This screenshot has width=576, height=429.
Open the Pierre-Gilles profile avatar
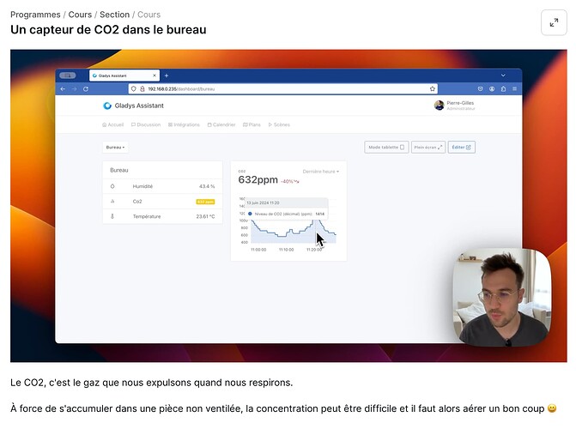click(x=439, y=106)
